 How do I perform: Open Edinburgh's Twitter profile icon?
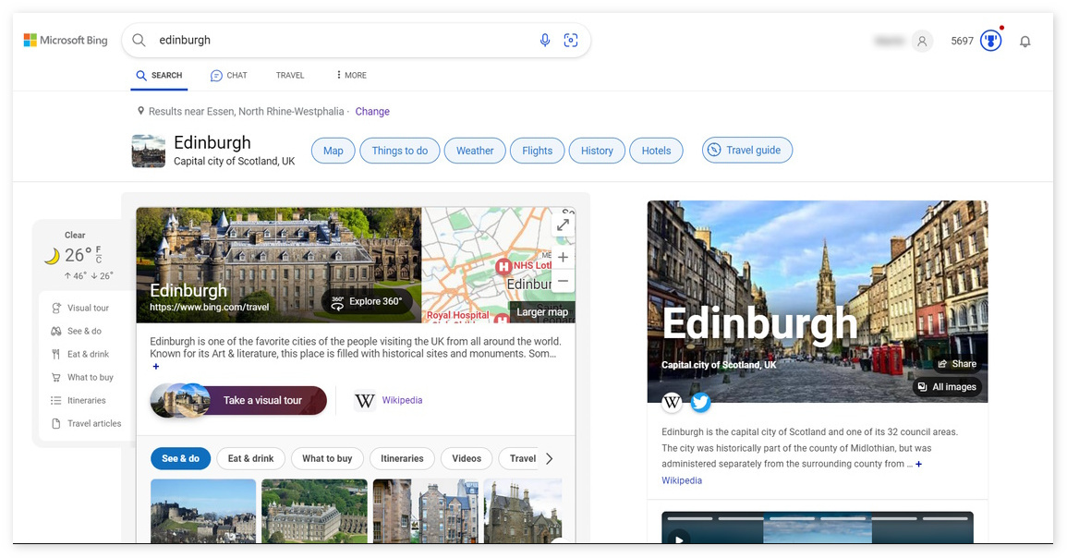[x=700, y=403]
